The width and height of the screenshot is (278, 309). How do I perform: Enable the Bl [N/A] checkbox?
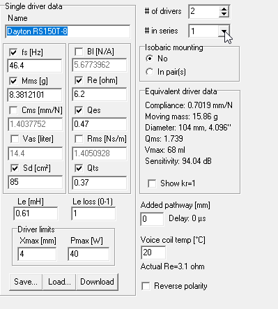coord(79,52)
